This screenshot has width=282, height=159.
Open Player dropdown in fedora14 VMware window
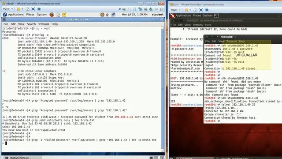(x=8, y=9)
